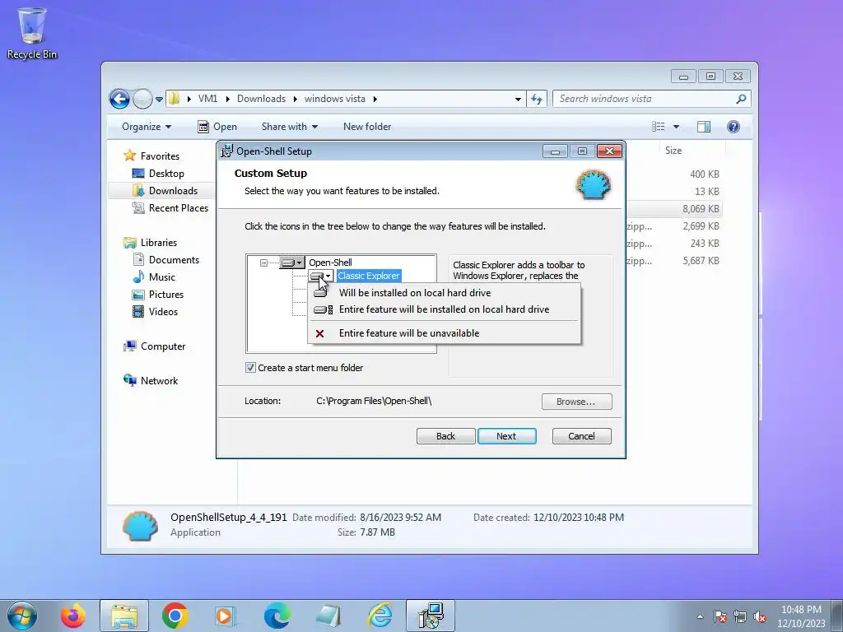Open the address bar history dropdown
843x632 pixels.
click(518, 99)
